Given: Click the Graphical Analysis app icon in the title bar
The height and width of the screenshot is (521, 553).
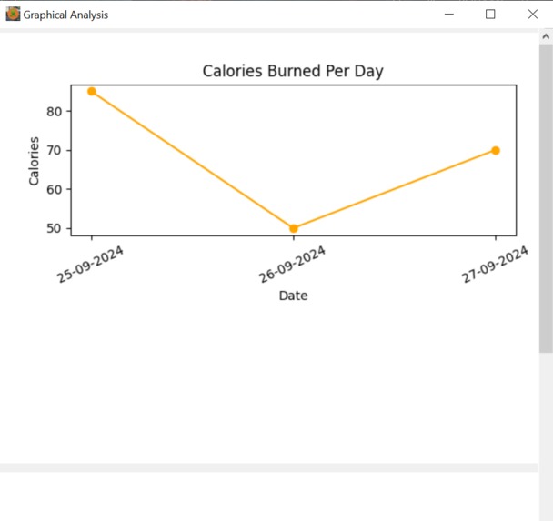Looking at the screenshot, I should pyautogui.click(x=13, y=15).
